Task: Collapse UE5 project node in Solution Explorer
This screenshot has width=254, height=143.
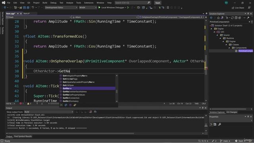Action: point(214,32)
